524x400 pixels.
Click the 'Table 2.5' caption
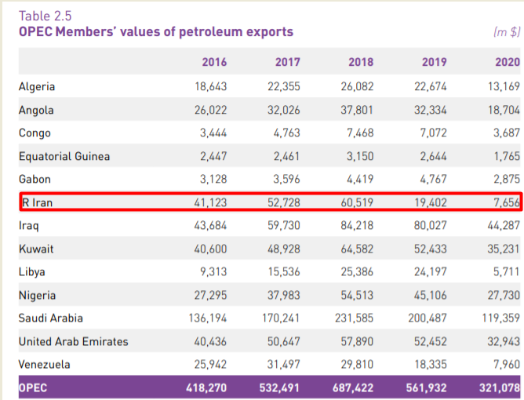pos(45,16)
